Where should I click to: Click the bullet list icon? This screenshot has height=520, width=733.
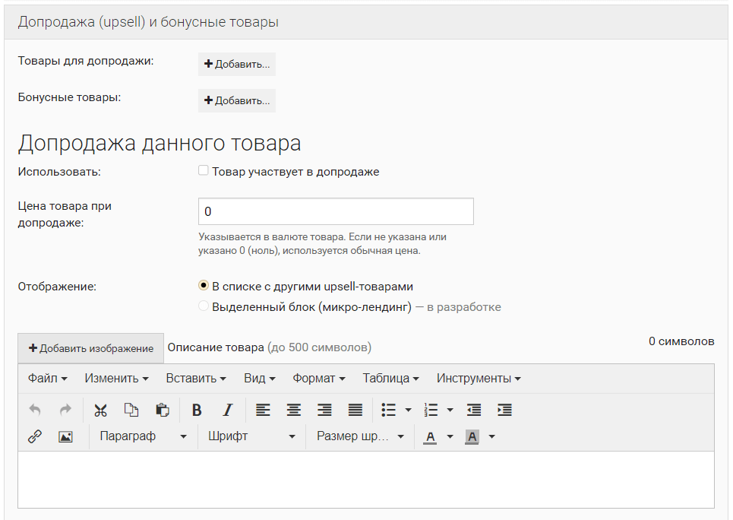point(389,410)
